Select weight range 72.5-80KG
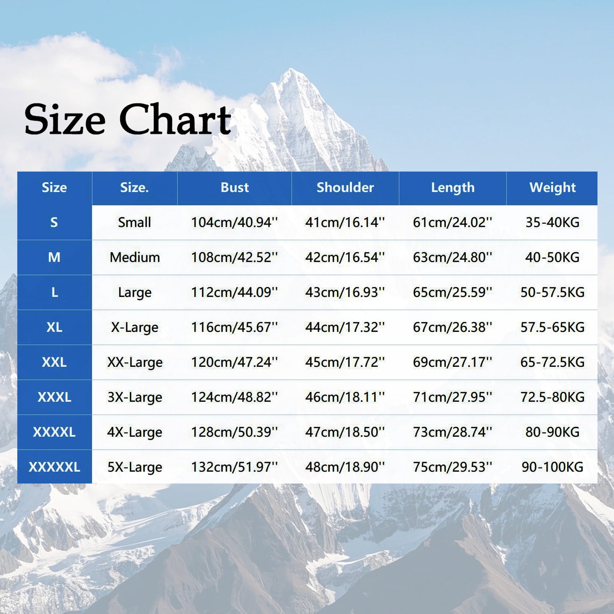 click(x=553, y=397)
